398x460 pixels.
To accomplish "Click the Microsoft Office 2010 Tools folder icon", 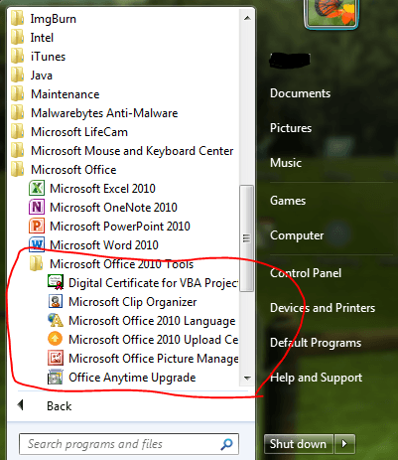I will [36, 263].
